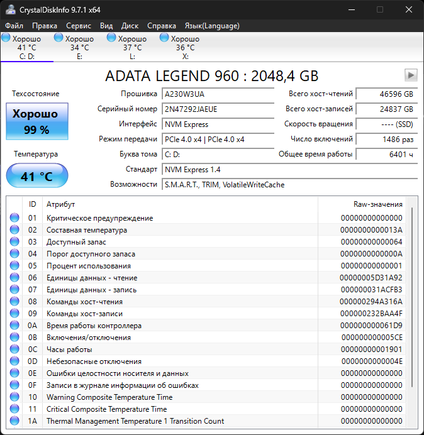The width and height of the screenshot is (424, 435).
Task: Click the 41 °C temperature button
Action: [36, 176]
